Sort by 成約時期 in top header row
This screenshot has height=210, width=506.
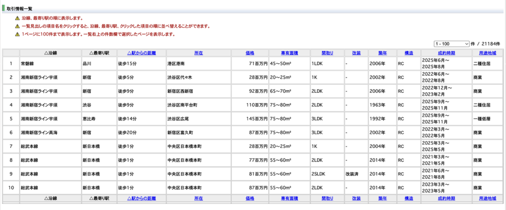tap(446, 53)
